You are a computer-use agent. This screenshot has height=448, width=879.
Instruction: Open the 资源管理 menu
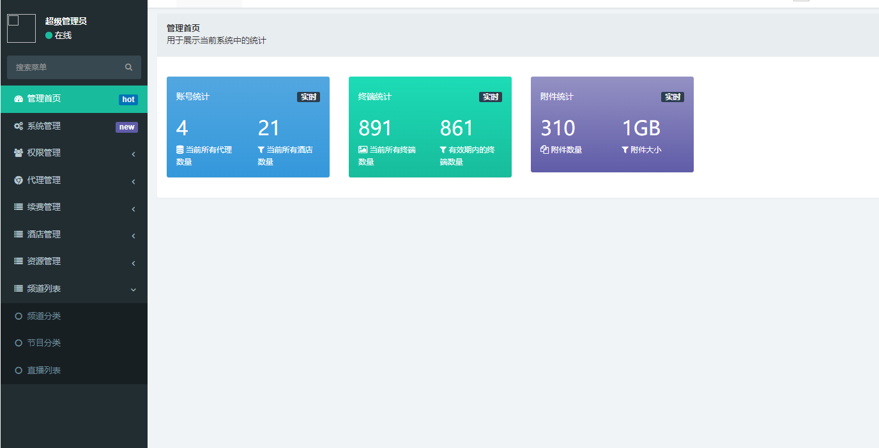(43, 262)
